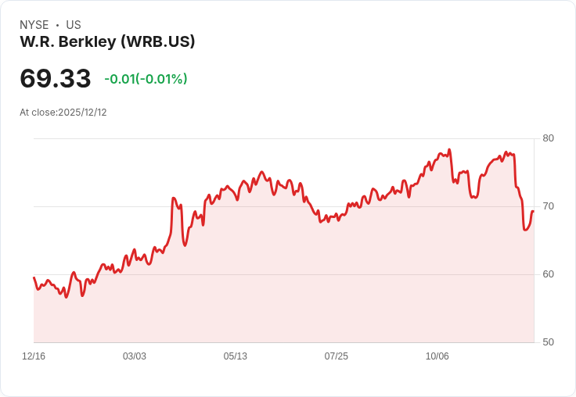Click the 05/13 date on x-axis
This screenshot has width=576, height=397.
pyautogui.click(x=235, y=356)
